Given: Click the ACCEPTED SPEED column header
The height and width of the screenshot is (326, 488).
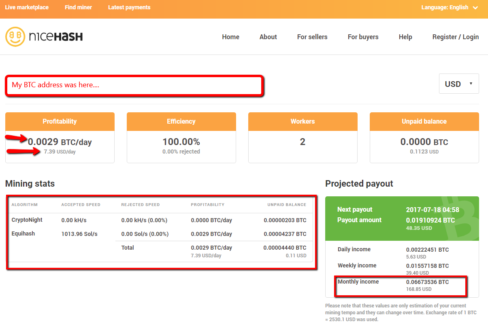Looking at the screenshot, I should pos(81,205).
